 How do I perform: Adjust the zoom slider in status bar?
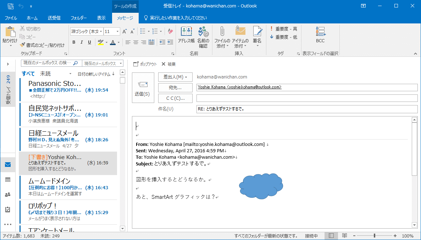coord(374,236)
